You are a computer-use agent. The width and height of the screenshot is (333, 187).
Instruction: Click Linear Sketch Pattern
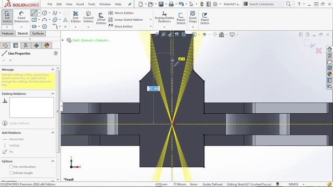[x=125, y=20]
